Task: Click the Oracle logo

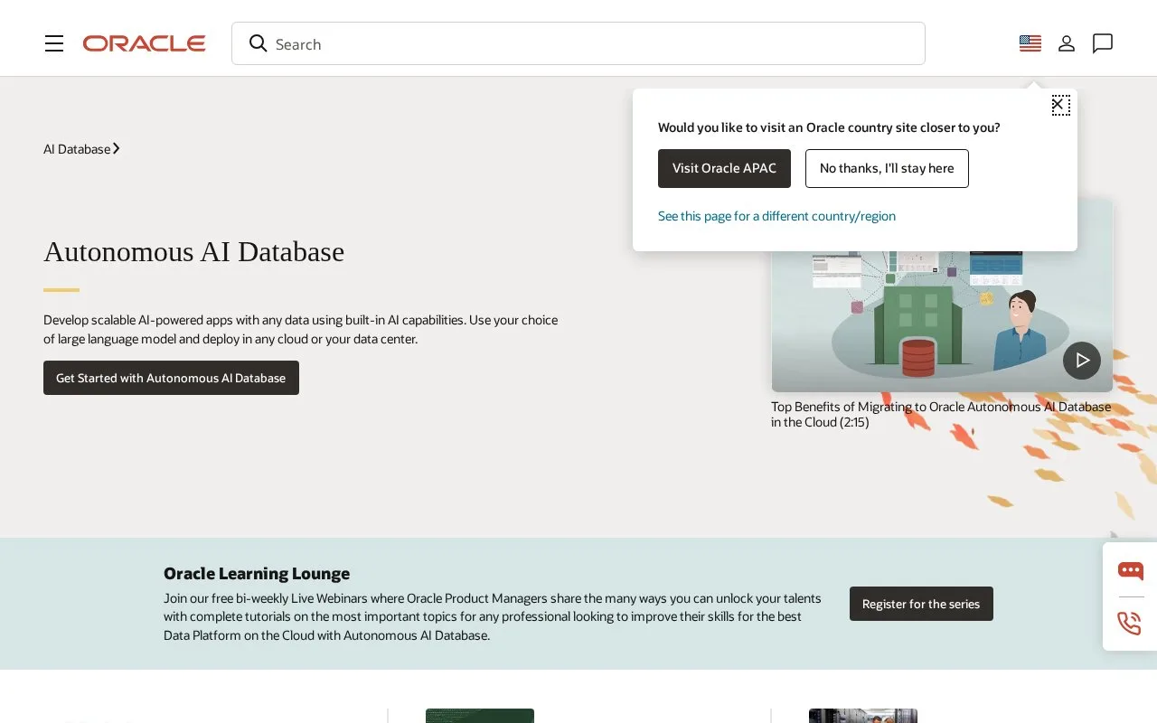Action: pos(145,43)
